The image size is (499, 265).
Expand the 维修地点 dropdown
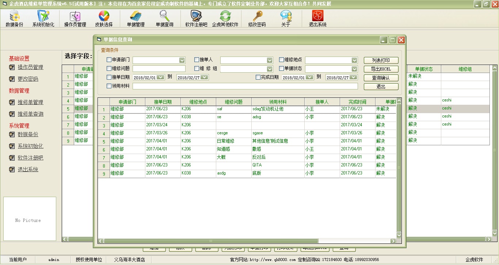(x=354, y=60)
